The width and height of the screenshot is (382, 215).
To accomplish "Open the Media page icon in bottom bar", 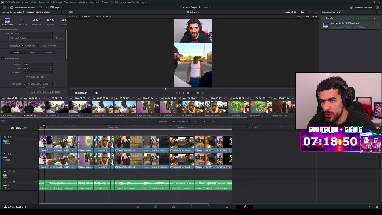I will [137, 207].
